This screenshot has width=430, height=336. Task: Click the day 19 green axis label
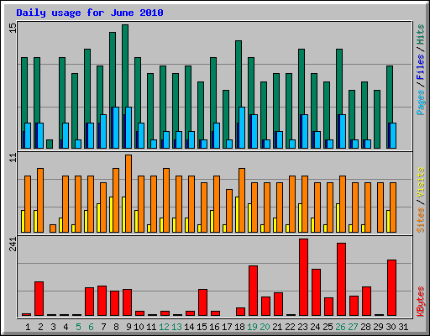pos(253,327)
